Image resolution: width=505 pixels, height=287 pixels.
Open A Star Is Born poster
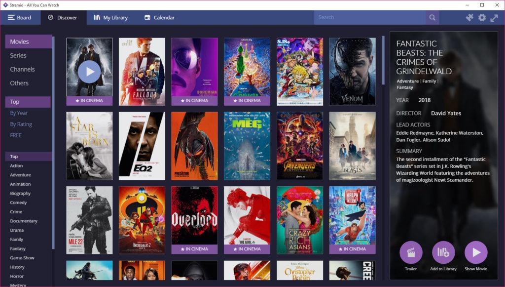click(89, 146)
